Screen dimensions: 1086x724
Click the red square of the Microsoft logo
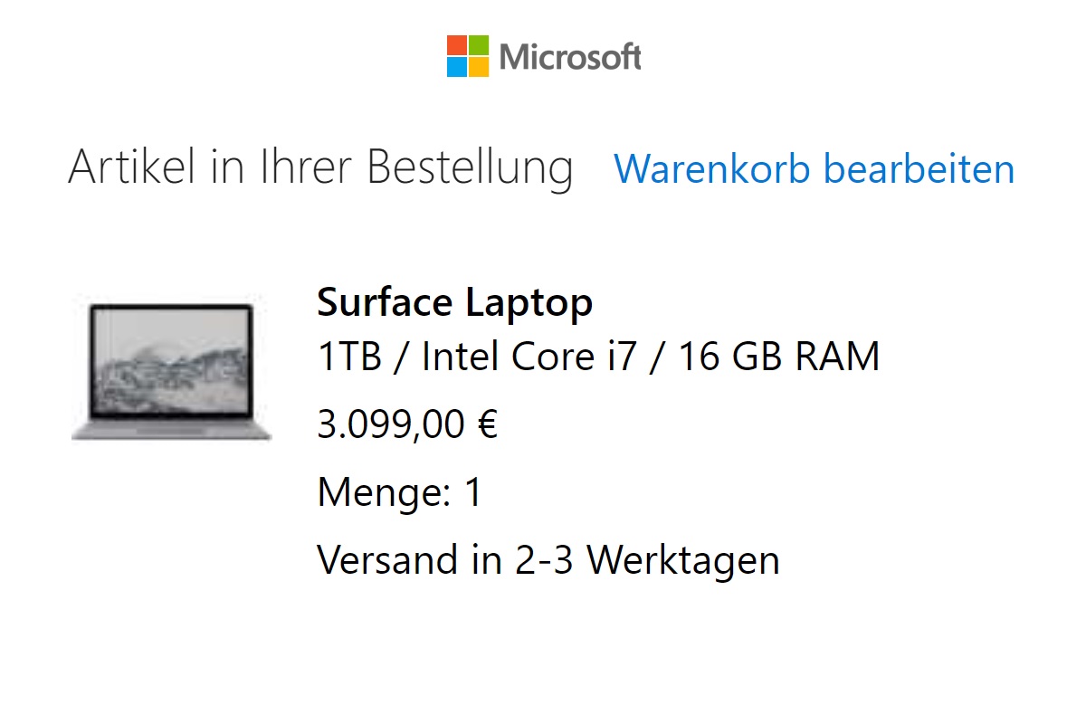pos(457,45)
